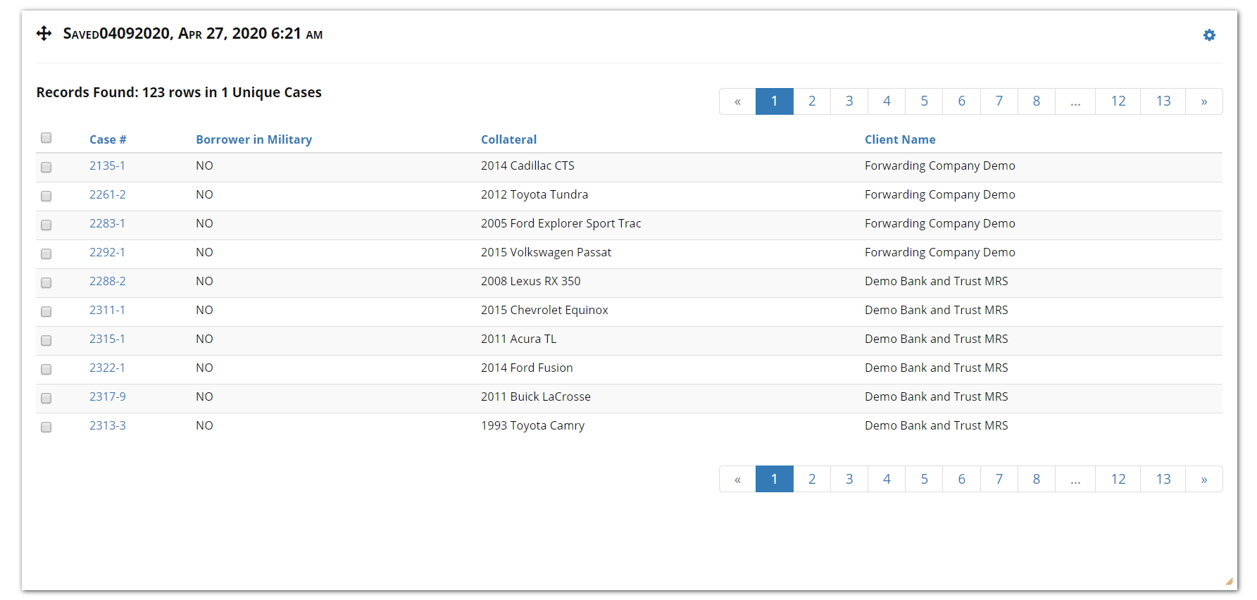Image resolution: width=1257 pixels, height=600 pixels.
Task: Click the '2014 Cadillac CTS' collateral cell
Action: [x=527, y=165]
